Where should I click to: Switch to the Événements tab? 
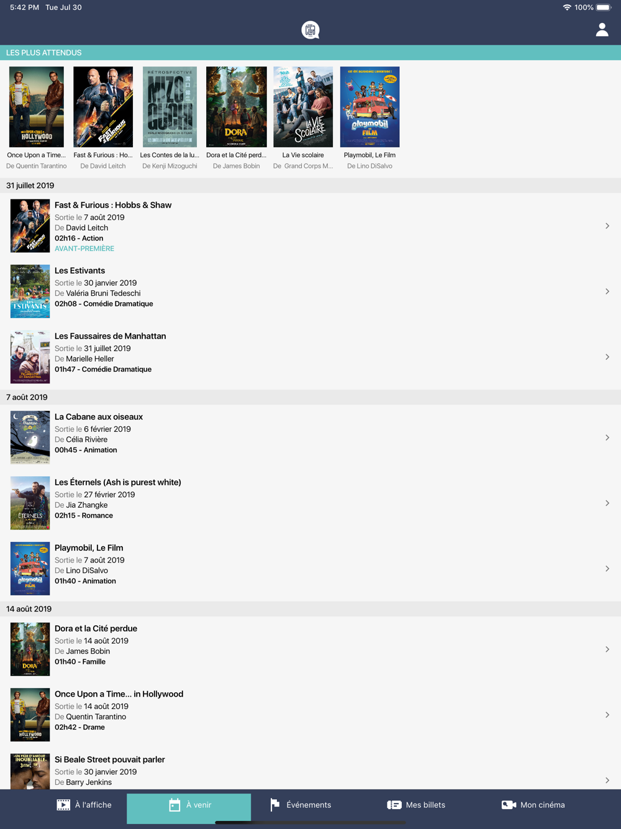pyautogui.click(x=301, y=805)
